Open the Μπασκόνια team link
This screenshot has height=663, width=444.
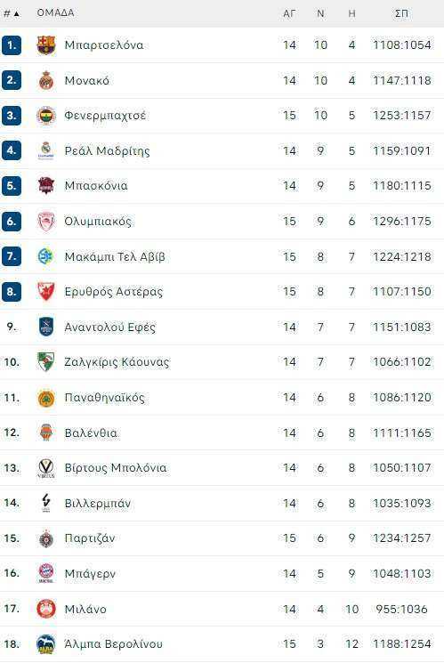pyautogui.click(x=96, y=186)
